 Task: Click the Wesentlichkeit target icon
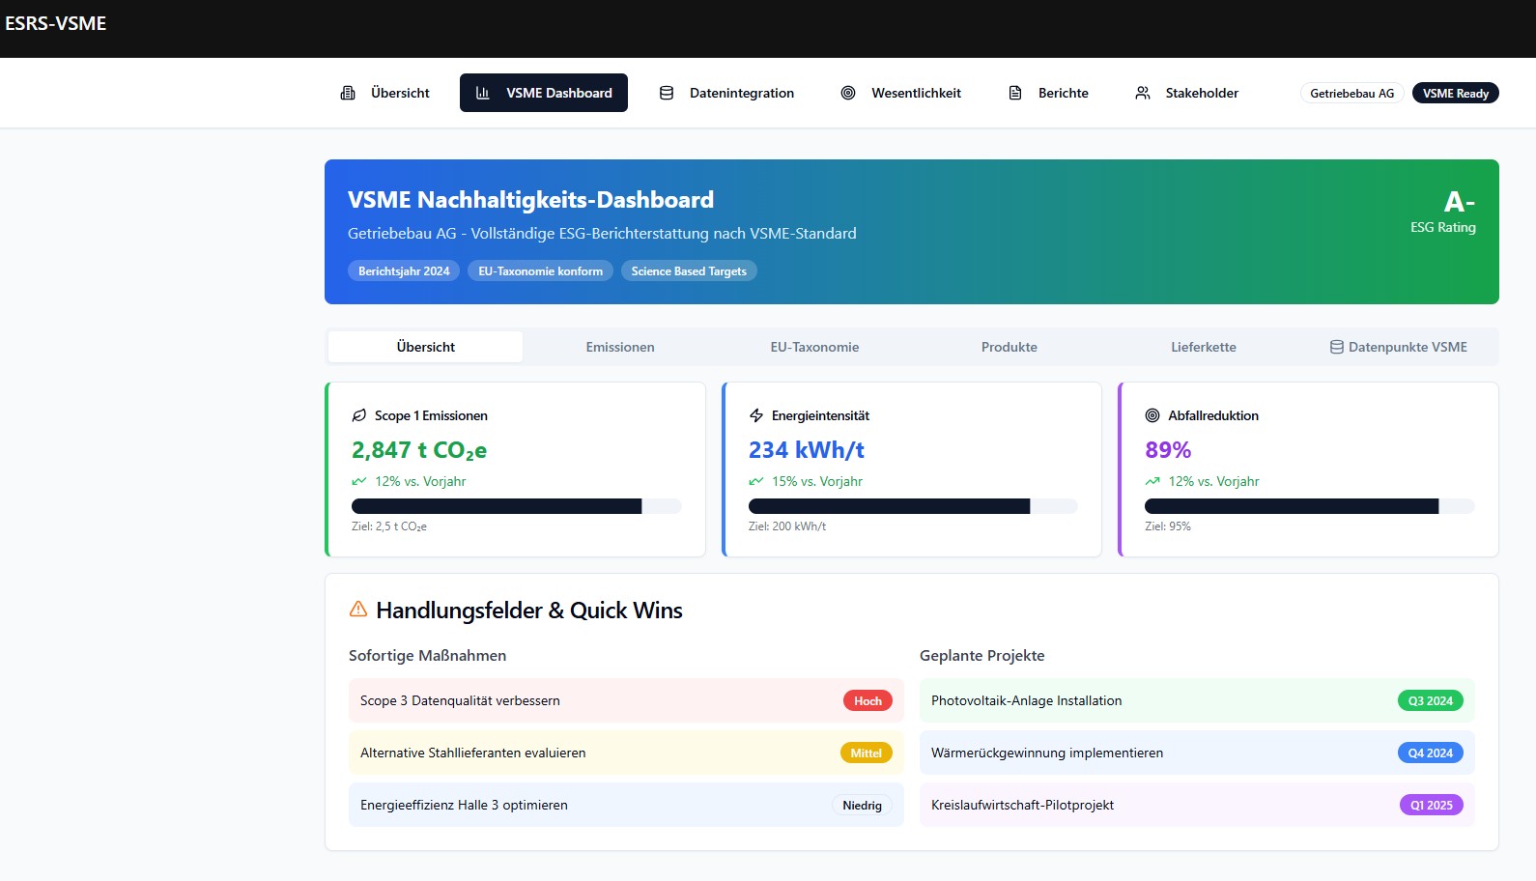point(848,93)
